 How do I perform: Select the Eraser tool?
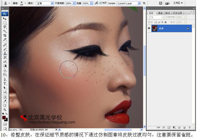tap(5, 62)
